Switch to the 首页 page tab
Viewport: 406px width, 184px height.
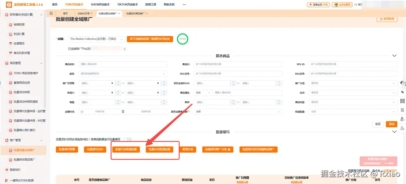(x=65, y=13)
